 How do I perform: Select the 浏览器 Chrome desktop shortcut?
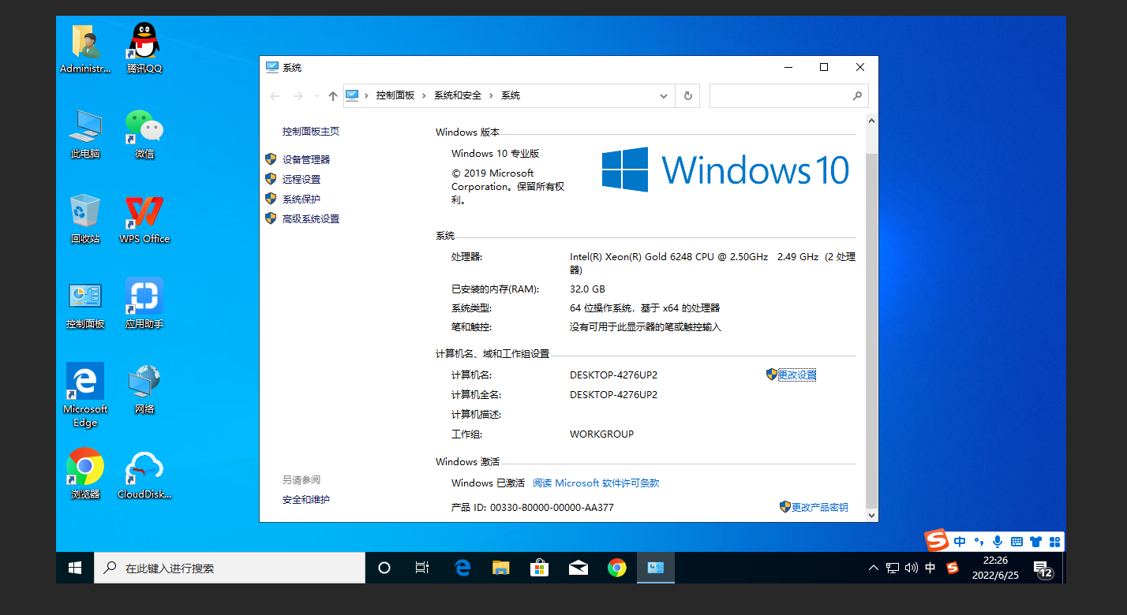(85, 475)
